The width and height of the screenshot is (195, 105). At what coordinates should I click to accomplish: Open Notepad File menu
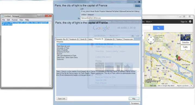[4, 20]
